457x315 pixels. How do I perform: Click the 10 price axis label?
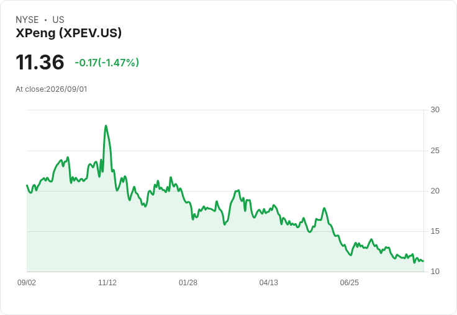click(435, 272)
